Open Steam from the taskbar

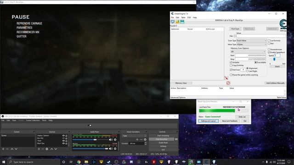point(109,162)
